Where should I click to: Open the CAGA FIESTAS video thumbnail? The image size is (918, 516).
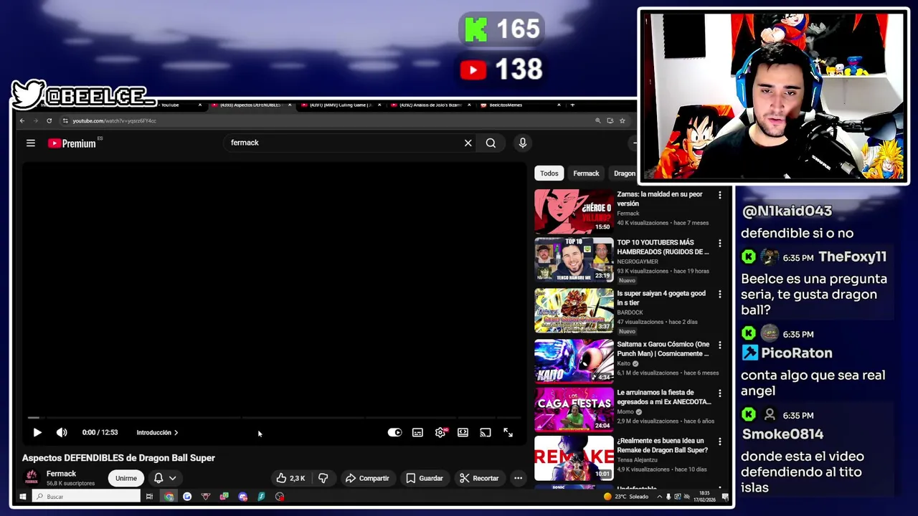(574, 409)
